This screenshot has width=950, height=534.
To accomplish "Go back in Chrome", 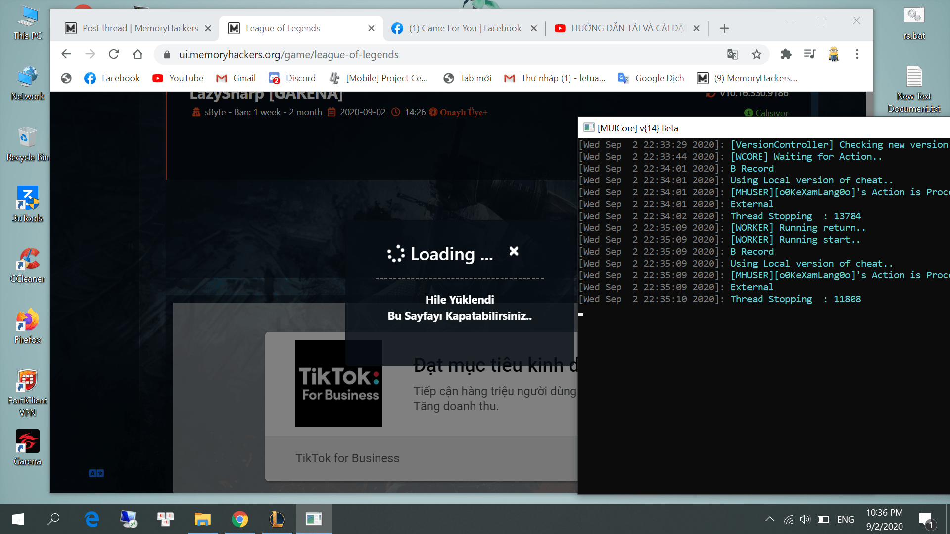I will [66, 54].
